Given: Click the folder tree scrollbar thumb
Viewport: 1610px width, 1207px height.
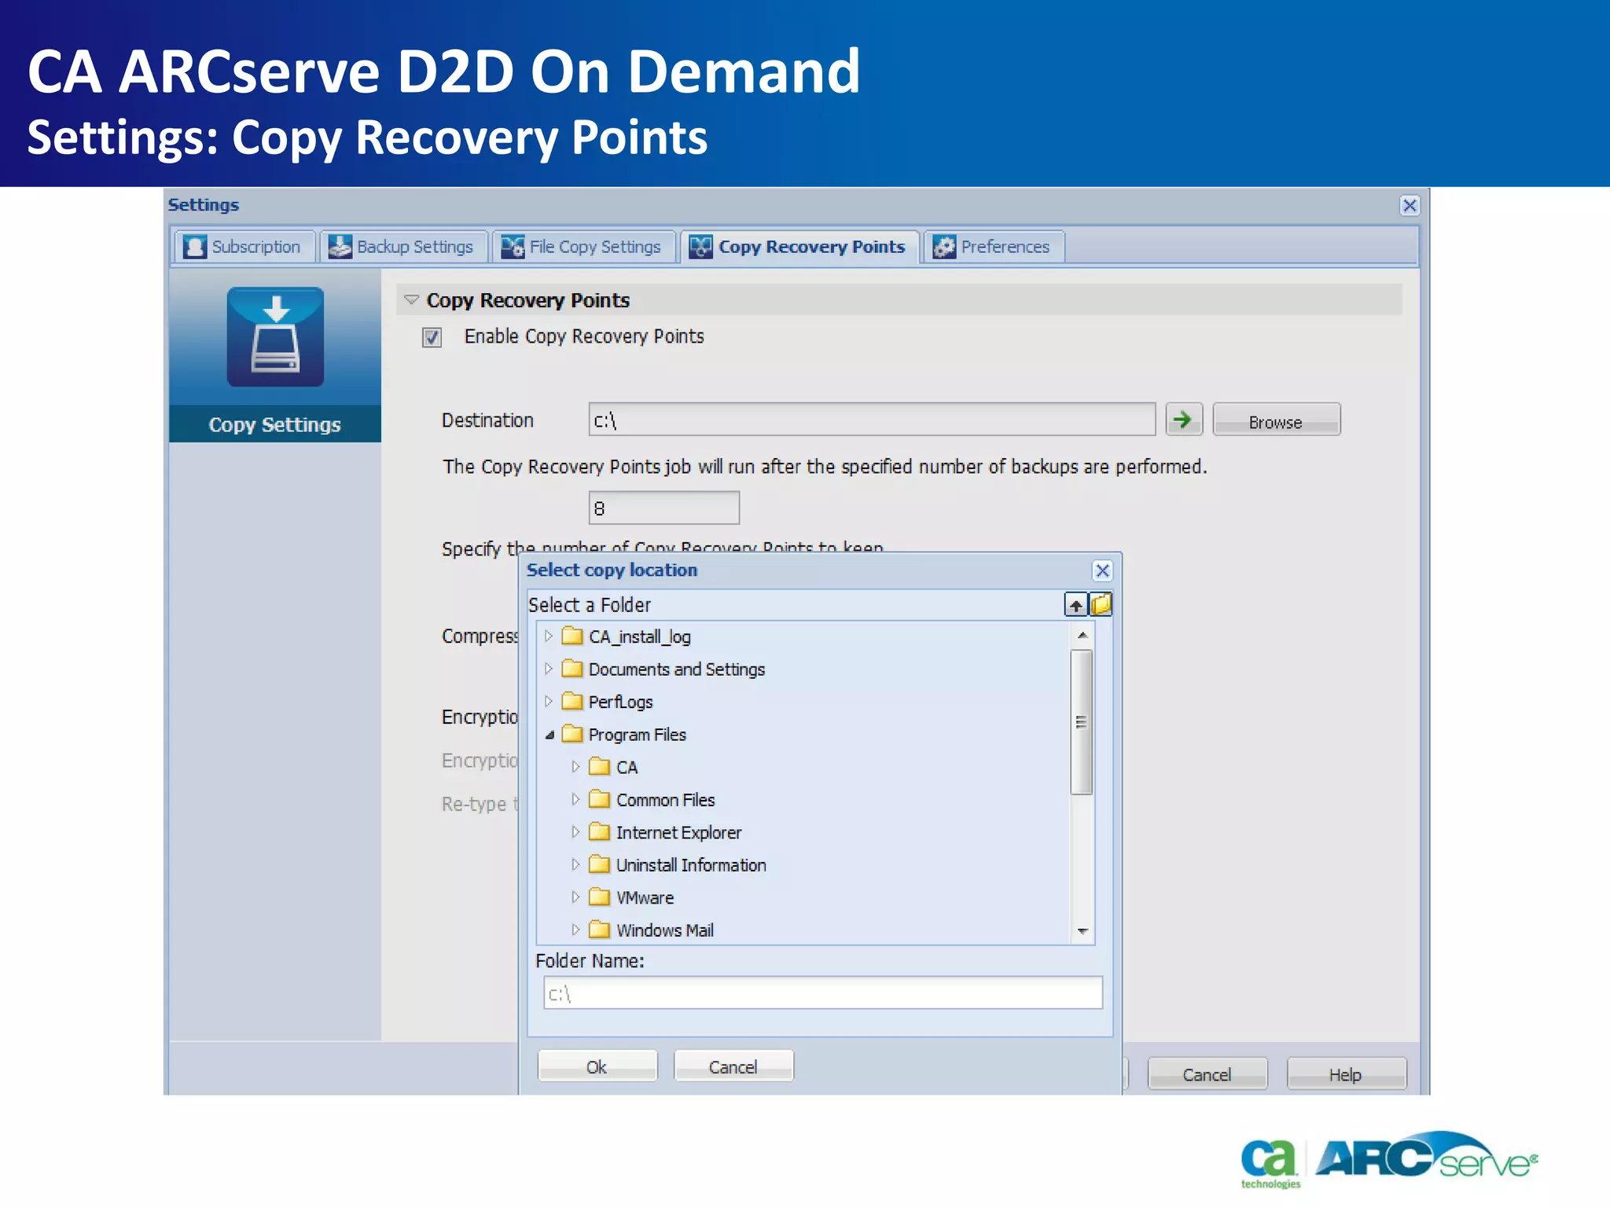Looking at the screenshot, I should tap(1082, 722).
